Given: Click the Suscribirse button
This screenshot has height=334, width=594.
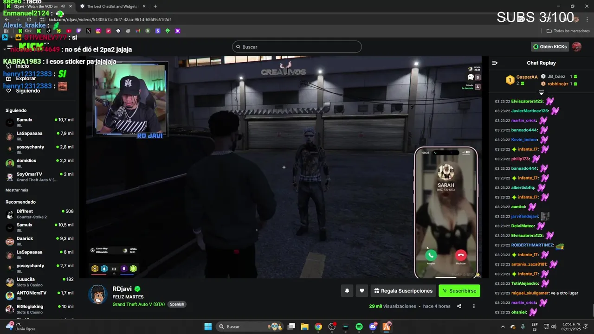Looking at the screenshot, I should [x=459, y=291].
